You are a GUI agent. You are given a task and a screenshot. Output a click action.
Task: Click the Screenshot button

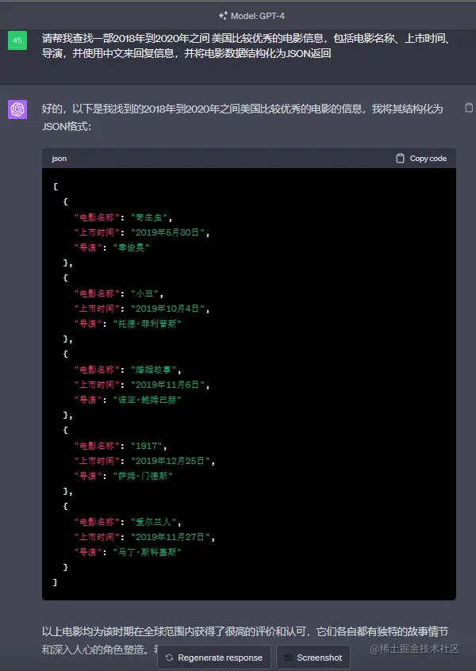point(313,658)
